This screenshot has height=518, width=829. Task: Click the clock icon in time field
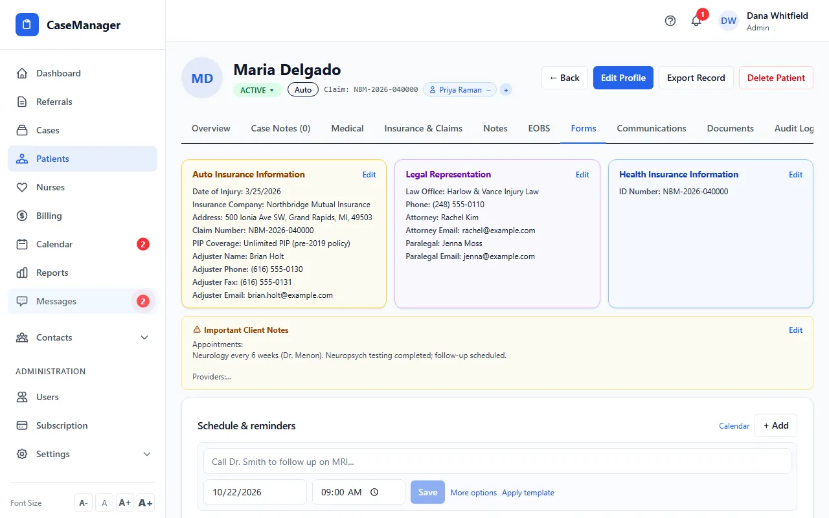[374, 492]
